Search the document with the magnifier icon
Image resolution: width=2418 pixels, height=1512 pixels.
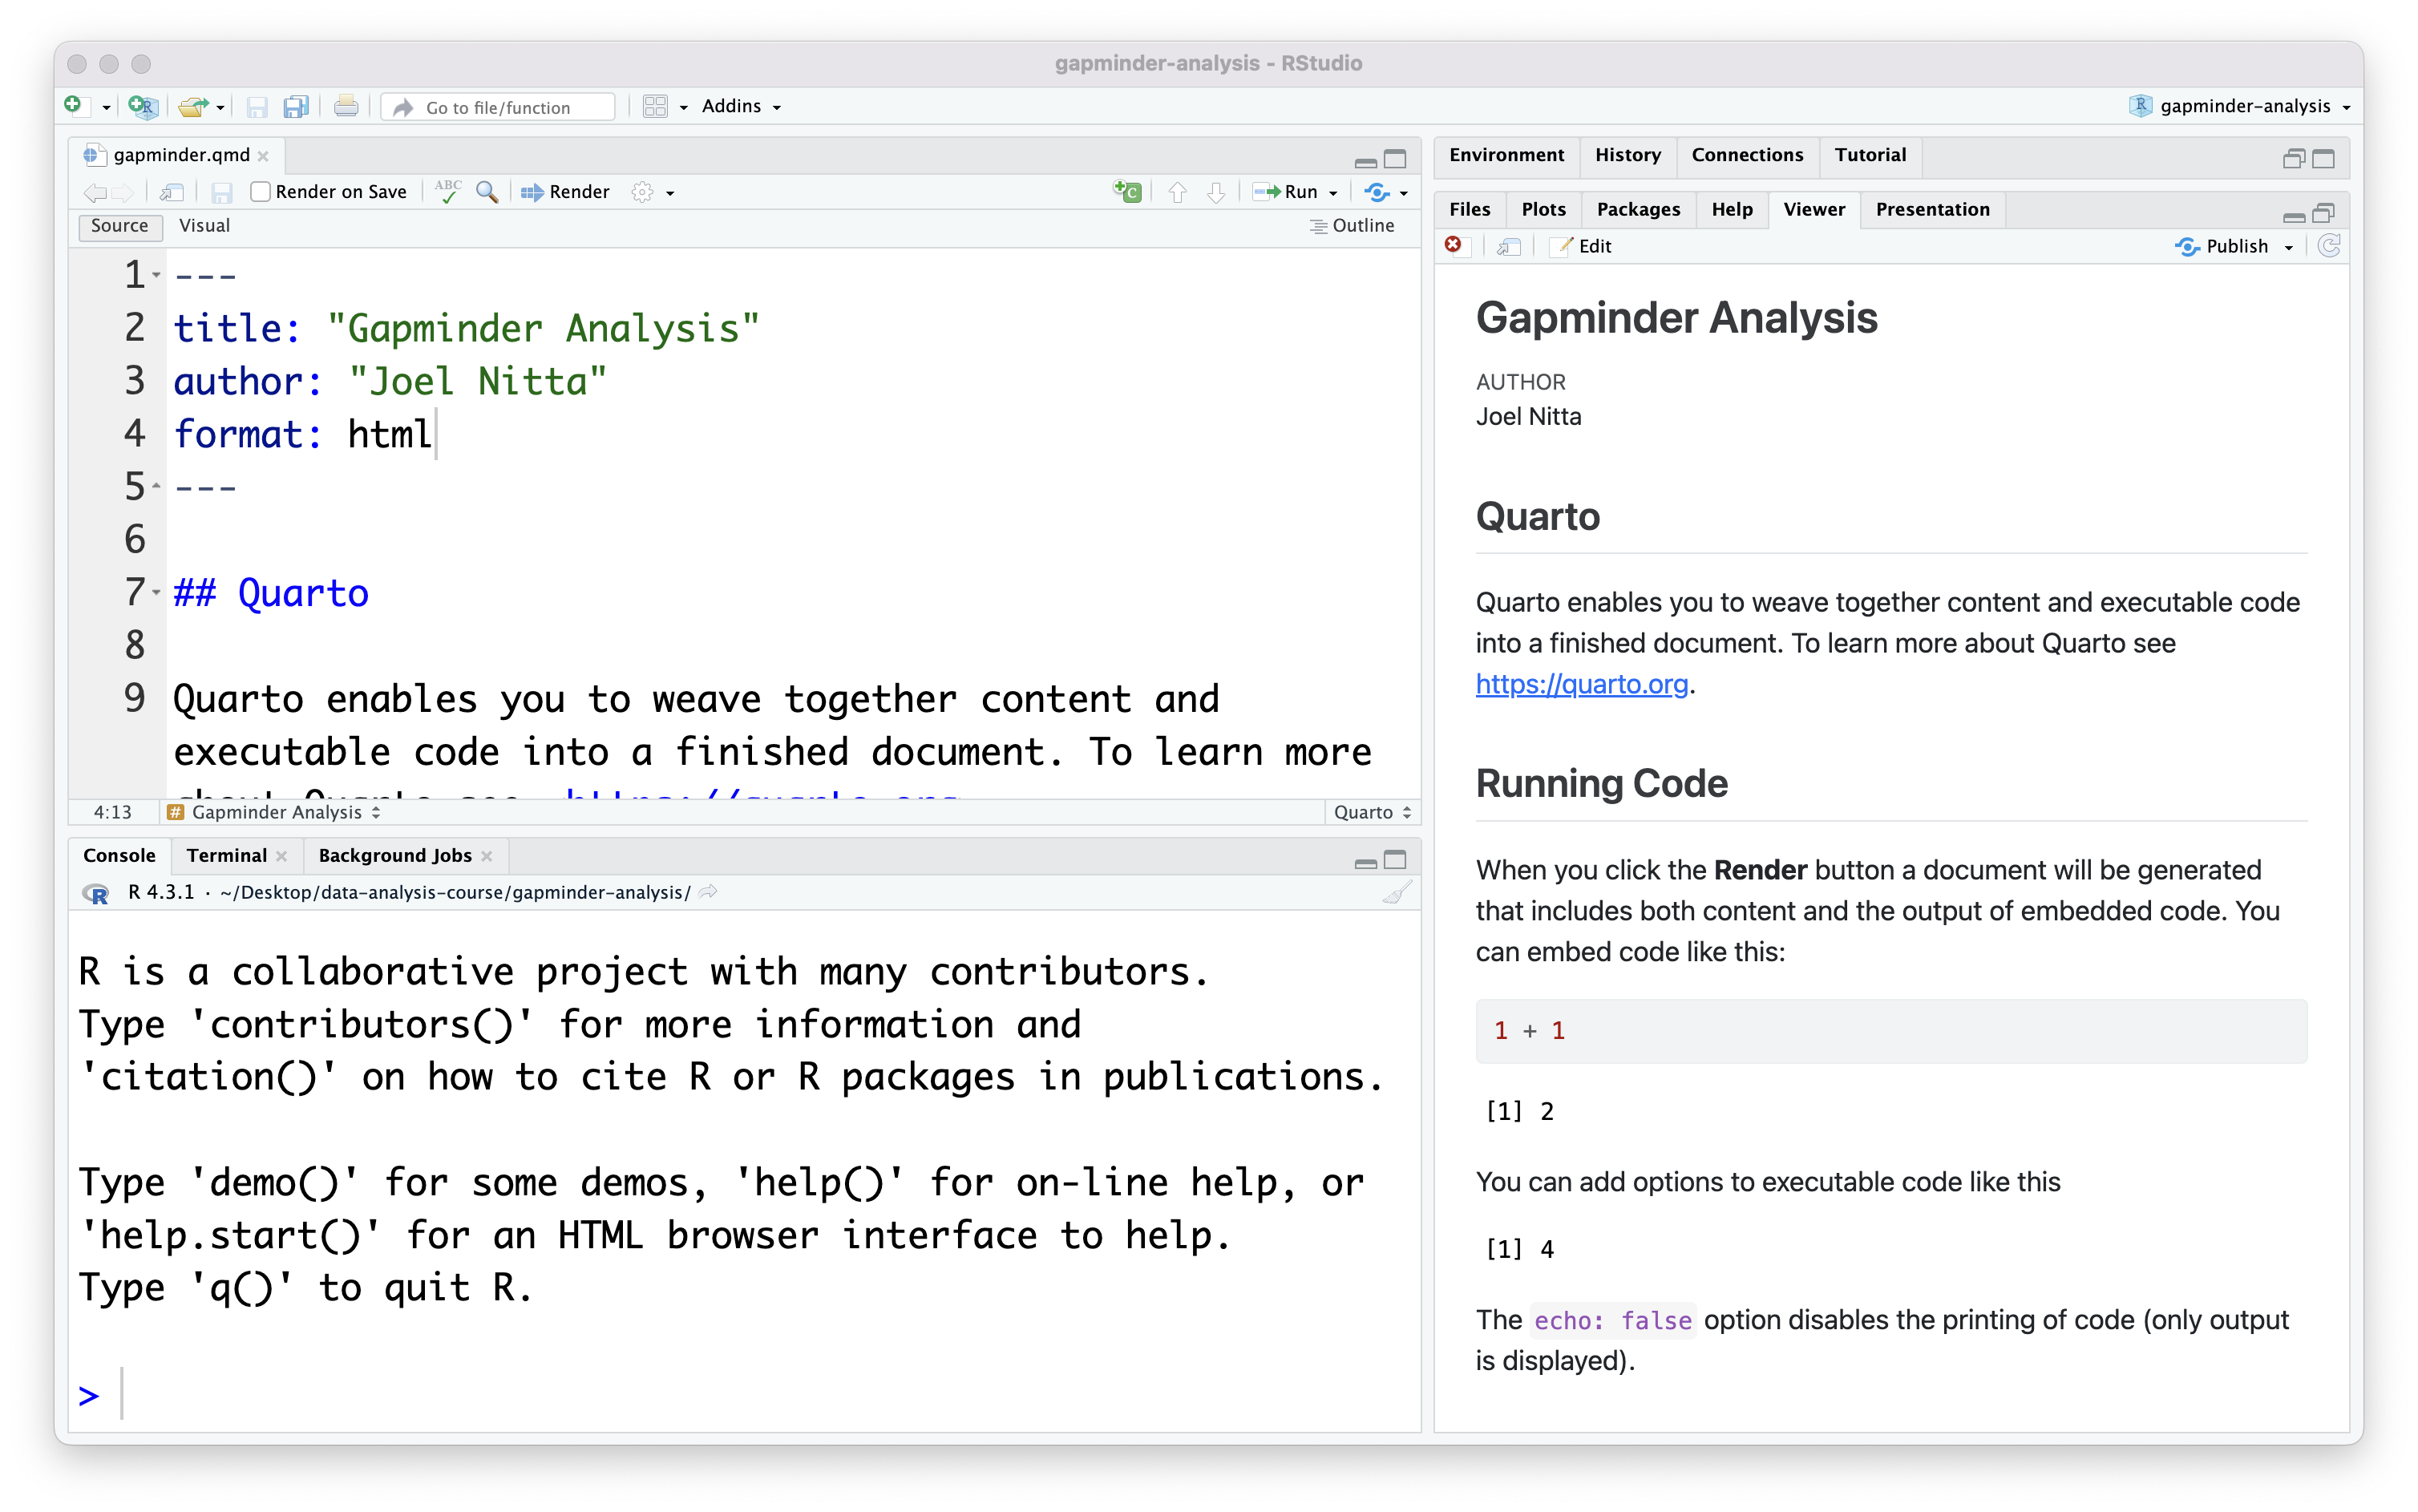pos(487,191)
